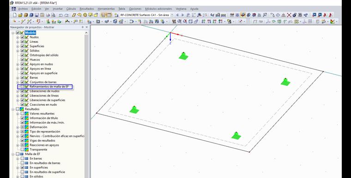Go to previous load case with left arrow

[x=177, y=15]
